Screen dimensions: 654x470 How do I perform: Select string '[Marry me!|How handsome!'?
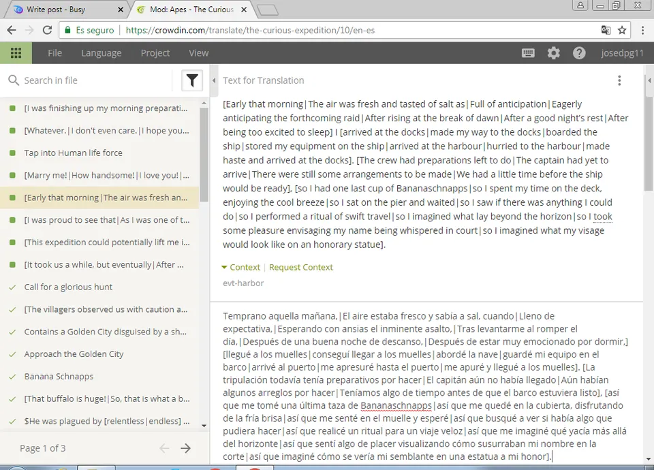(99, 175)
